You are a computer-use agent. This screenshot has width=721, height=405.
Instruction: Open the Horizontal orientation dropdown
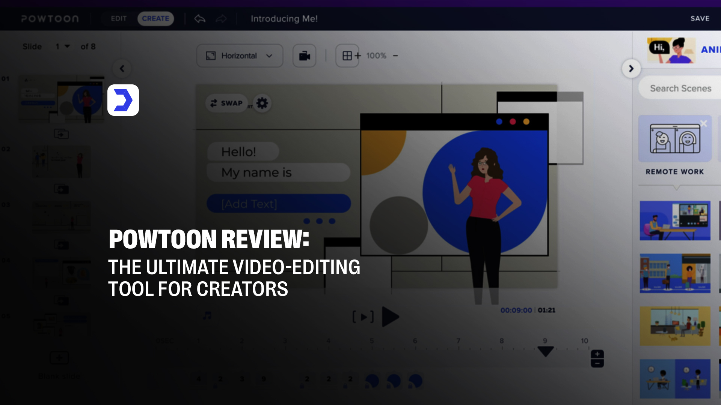coord(240,56)
